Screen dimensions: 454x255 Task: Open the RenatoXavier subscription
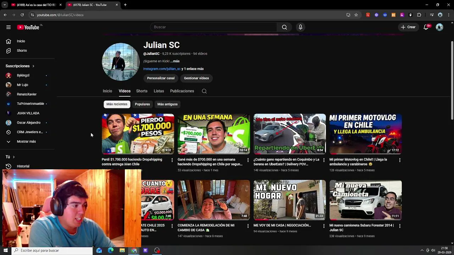(27, 94)
